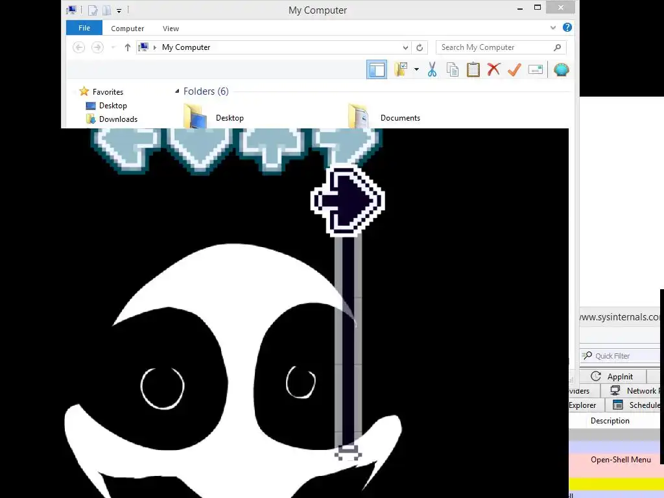Toggle the navigation pane toolbar button

tap(377, 69)
